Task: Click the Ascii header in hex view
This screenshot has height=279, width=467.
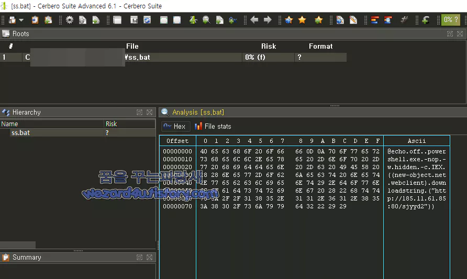Action: [x=416, y=141]
